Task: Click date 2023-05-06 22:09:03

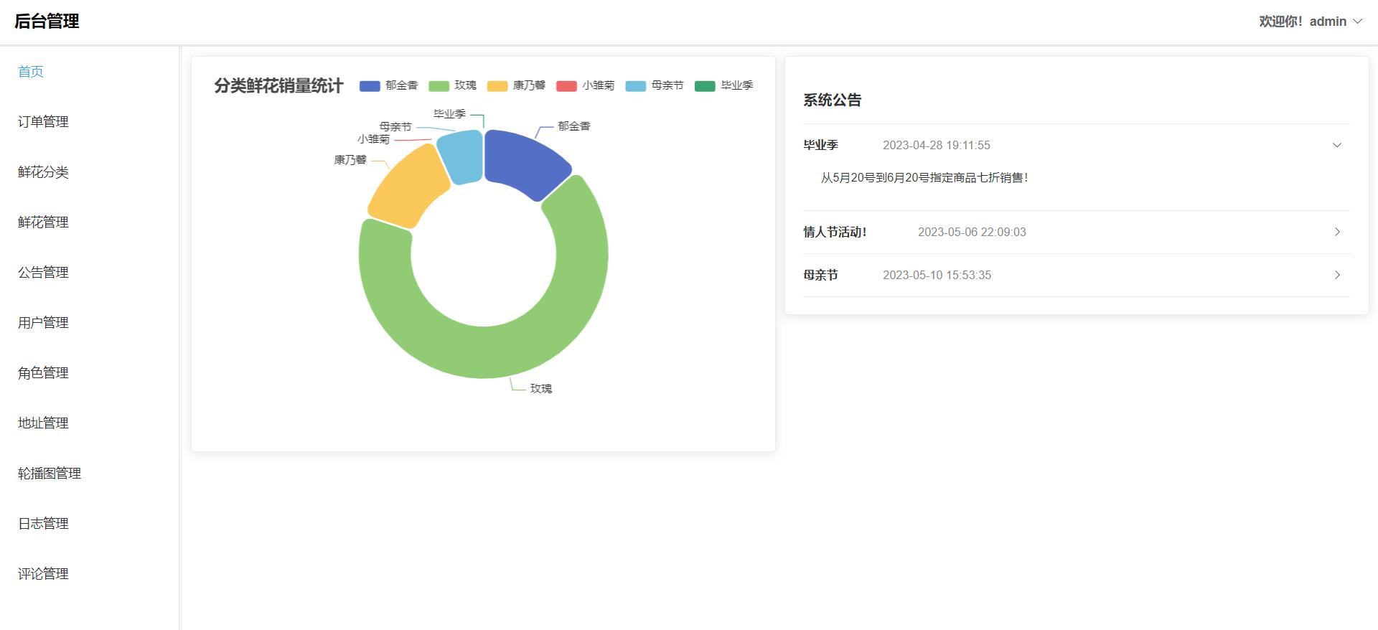Action: (x=972, y=232)
